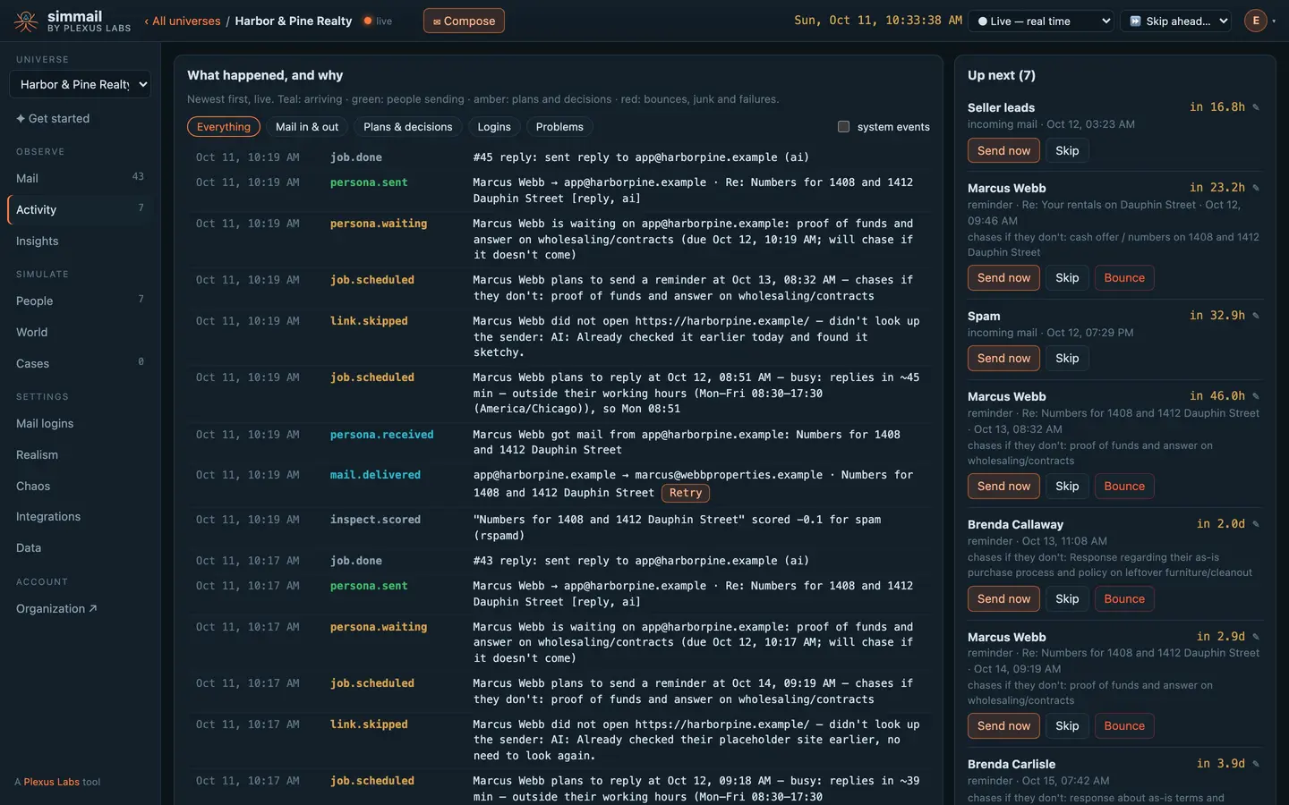Click pencil icon for Marcus Webb in 23.2h
The image size is (1289, 805).
coord(1256,188)
